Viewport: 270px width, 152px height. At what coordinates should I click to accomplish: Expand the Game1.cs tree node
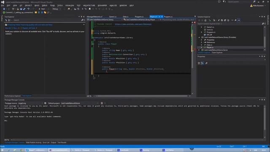[202, 27]
